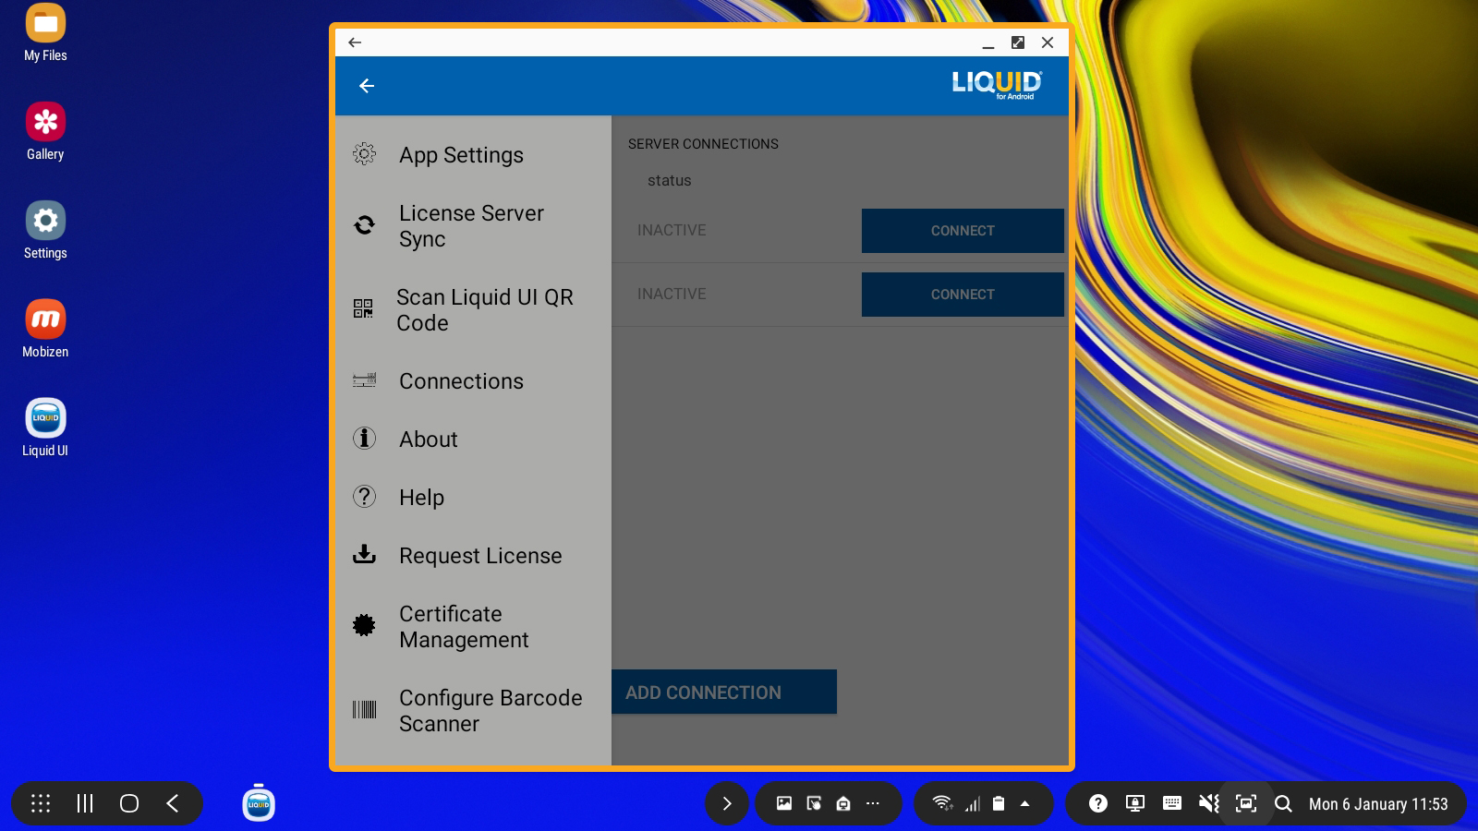Tap the Scan Liquid UI QR Code icon
Viewport: 1478px width, 831px height.
tap(363, 308)
